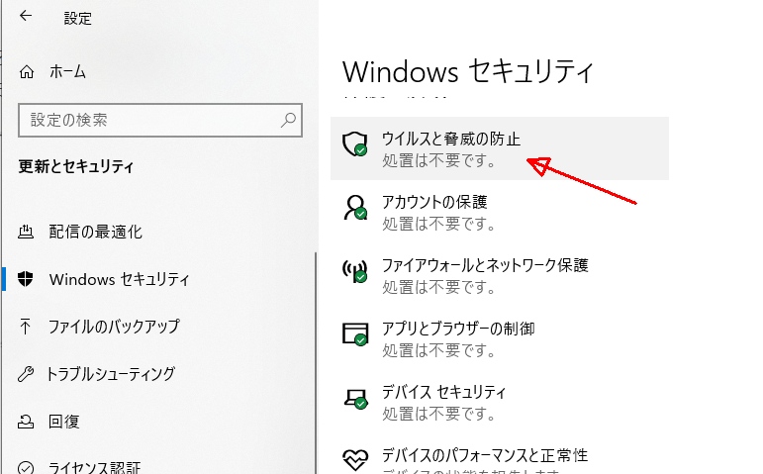Click the laptop icon for デバイス セキュリティ
The width and height of the screenshot is (763, 474).
pos(354,396)
